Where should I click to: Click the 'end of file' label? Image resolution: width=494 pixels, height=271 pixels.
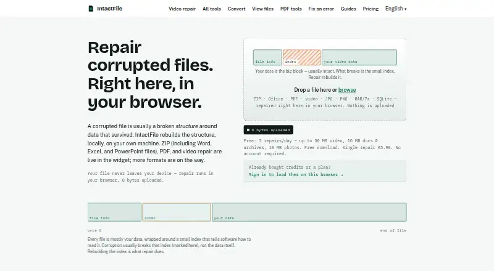coord(393,230)
